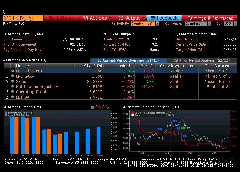Open 96) Settings
Screen dimensions: 240x172
pos(61,18)
